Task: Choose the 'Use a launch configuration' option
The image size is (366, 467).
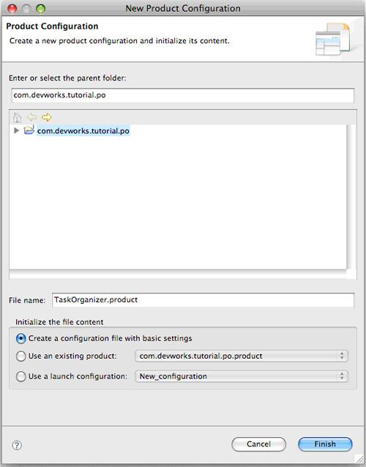Action: (20, 376)
